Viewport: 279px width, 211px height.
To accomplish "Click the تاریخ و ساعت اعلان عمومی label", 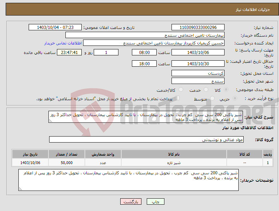I will point(109,28).
